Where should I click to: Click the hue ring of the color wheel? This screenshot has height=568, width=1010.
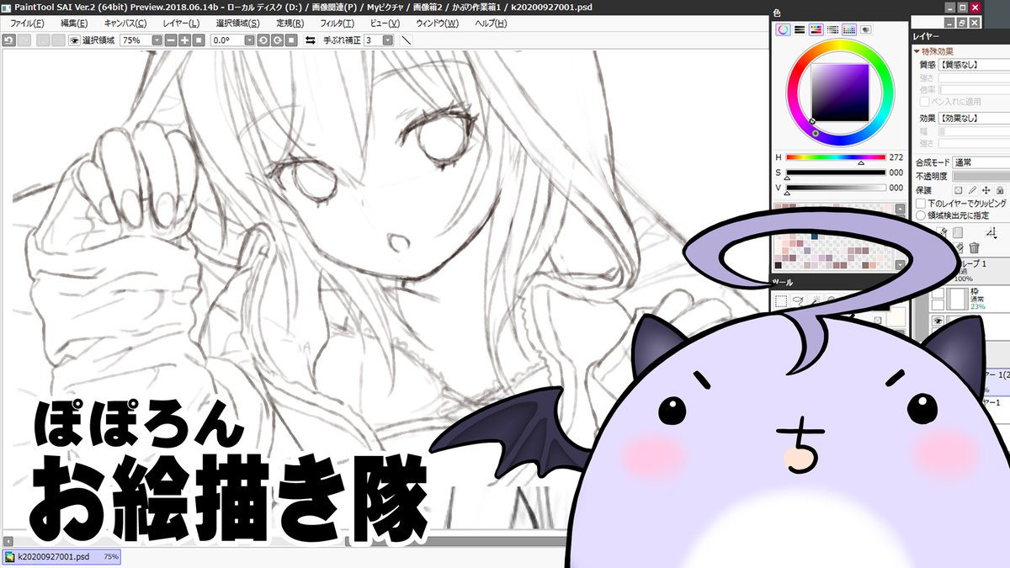(840, 47)
